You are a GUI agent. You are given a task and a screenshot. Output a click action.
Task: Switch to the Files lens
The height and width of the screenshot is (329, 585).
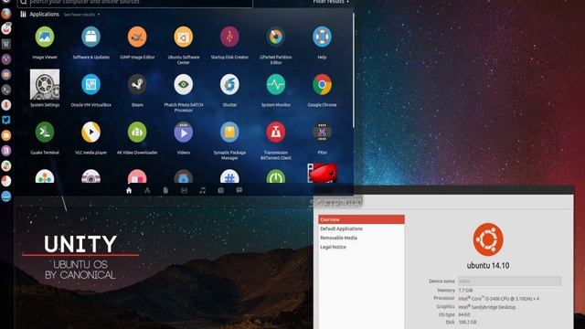(x=165, y=190)
